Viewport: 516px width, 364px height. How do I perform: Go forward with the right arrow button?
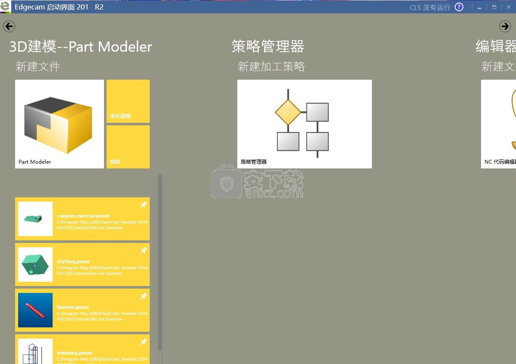tap(505, 26)
